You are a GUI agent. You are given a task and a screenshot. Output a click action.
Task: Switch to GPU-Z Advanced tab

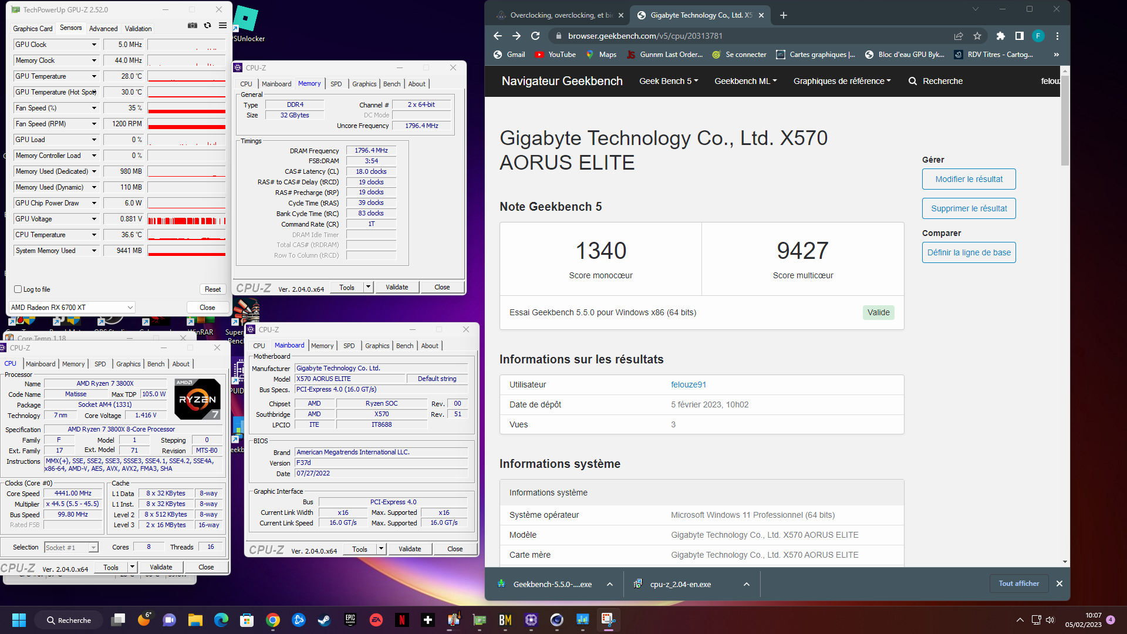pyautogui.click(x=103, y=28)
